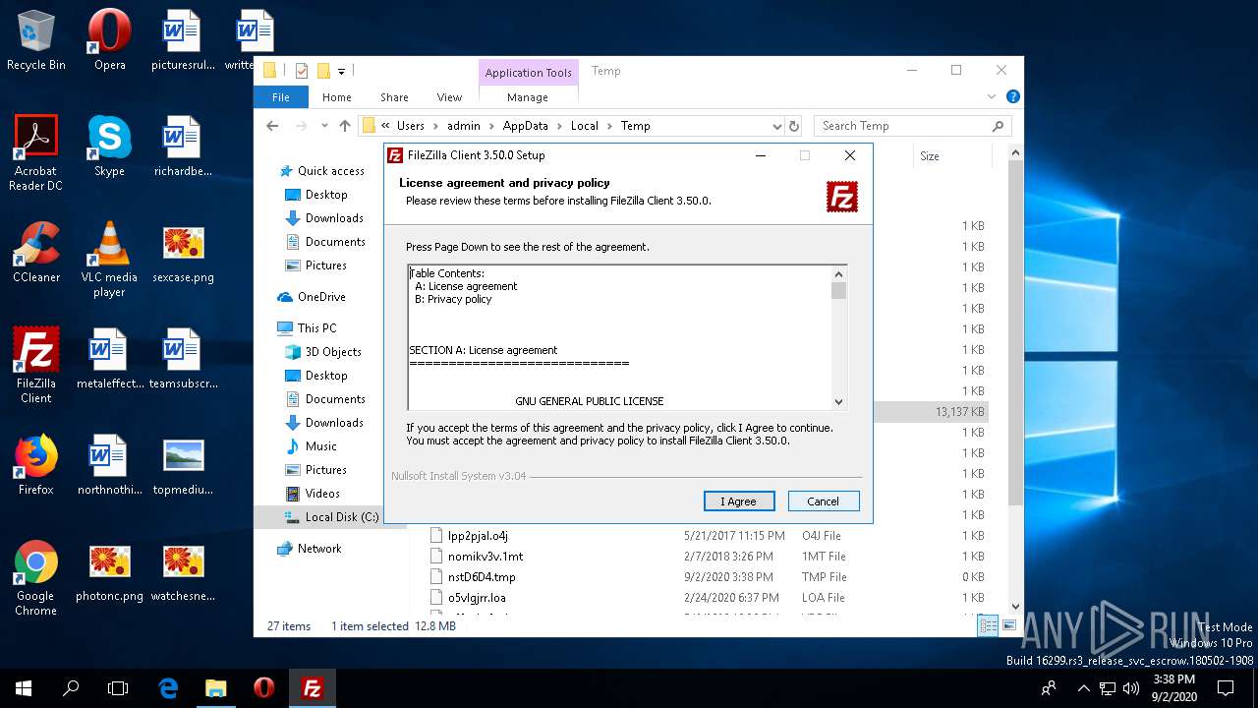Open address bar history dropdown
This screenshot has width=1258, height=708.
(776, 126)
